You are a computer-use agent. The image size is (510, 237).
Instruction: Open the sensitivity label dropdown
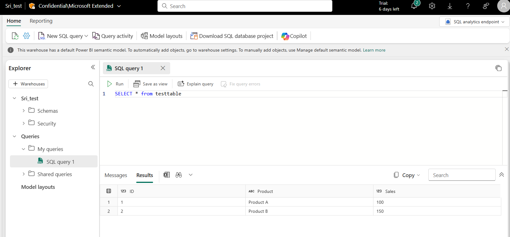pyautogui.click(x=119, y=6)
